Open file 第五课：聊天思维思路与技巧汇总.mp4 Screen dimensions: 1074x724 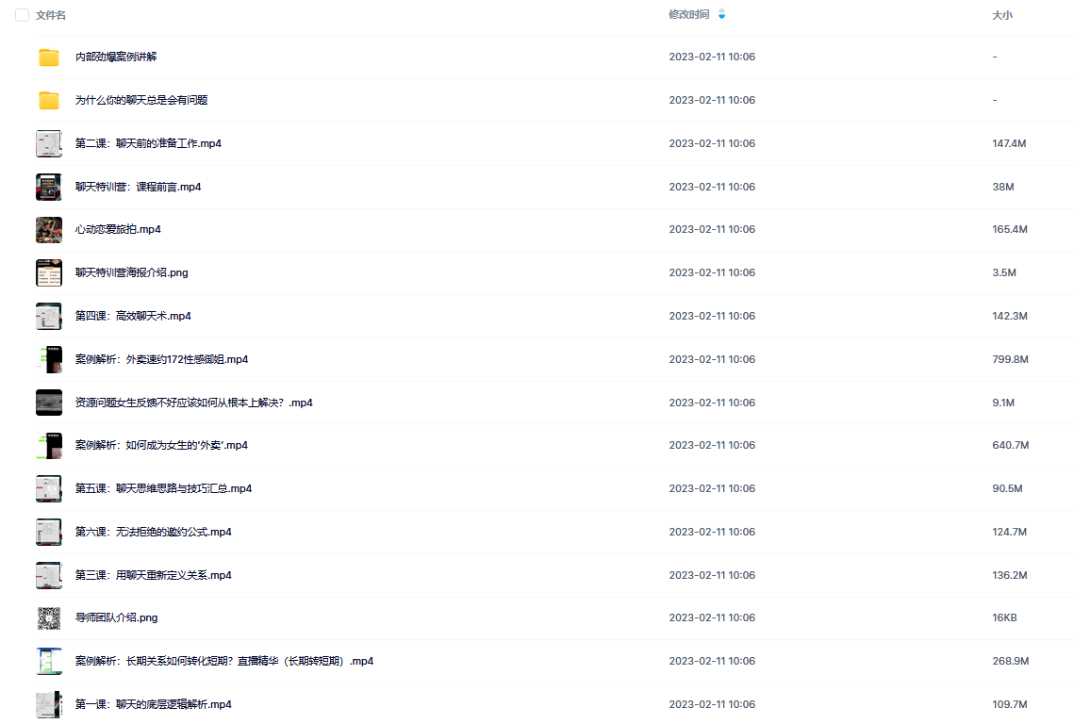click(163, 488)
